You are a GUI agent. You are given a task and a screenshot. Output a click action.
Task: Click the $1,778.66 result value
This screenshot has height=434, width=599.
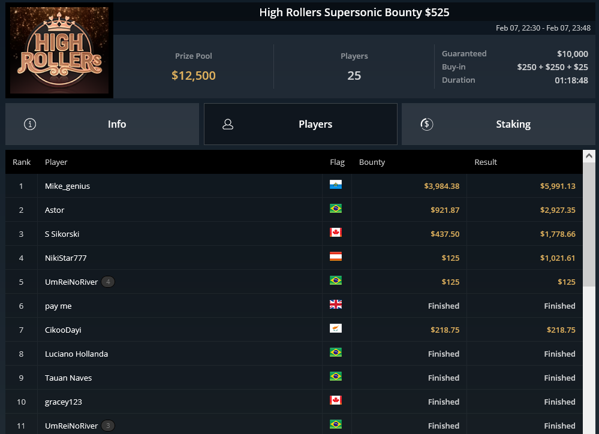558,234
